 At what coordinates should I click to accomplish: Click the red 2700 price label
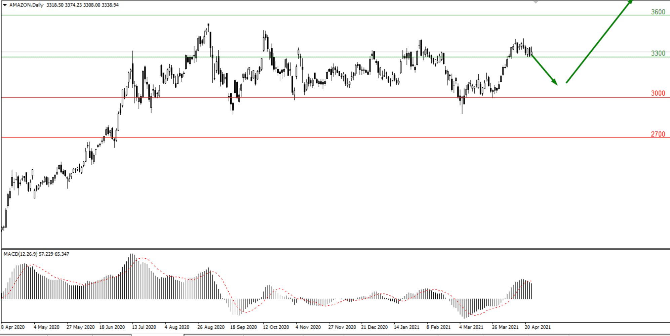[658, 134]
